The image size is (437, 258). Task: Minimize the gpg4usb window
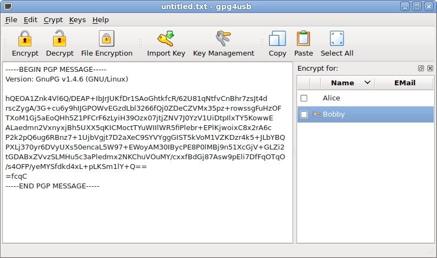click(405, 6)
